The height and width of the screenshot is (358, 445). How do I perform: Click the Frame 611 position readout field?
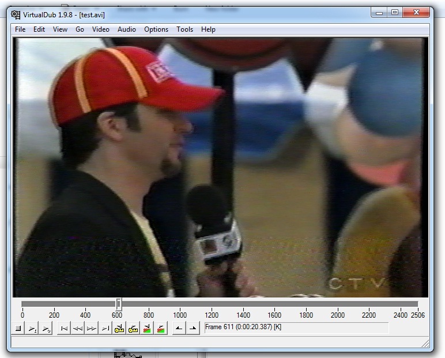(296, 327)
